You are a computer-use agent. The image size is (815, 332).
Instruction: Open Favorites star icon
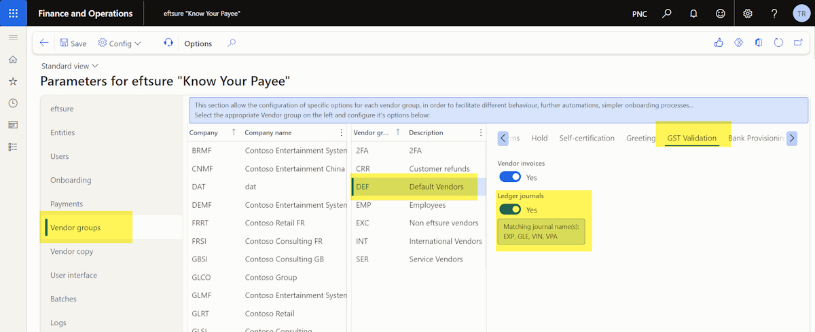(13, 81)
